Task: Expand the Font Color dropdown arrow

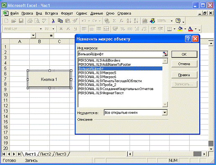Action: point(195,29)
